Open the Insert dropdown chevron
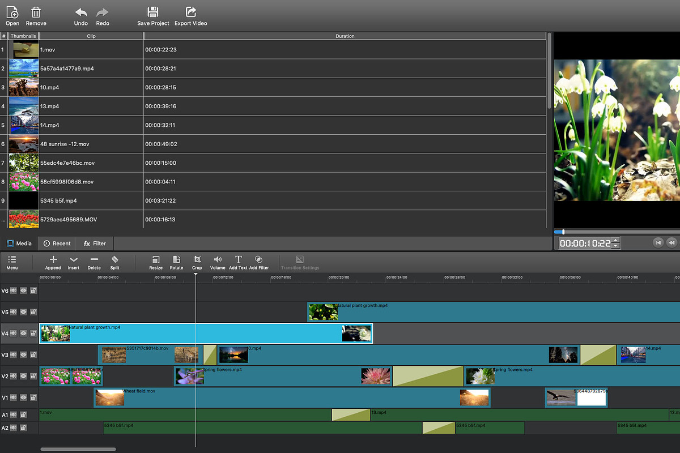This screenshot has height=453, width=680. coord(74,259)
